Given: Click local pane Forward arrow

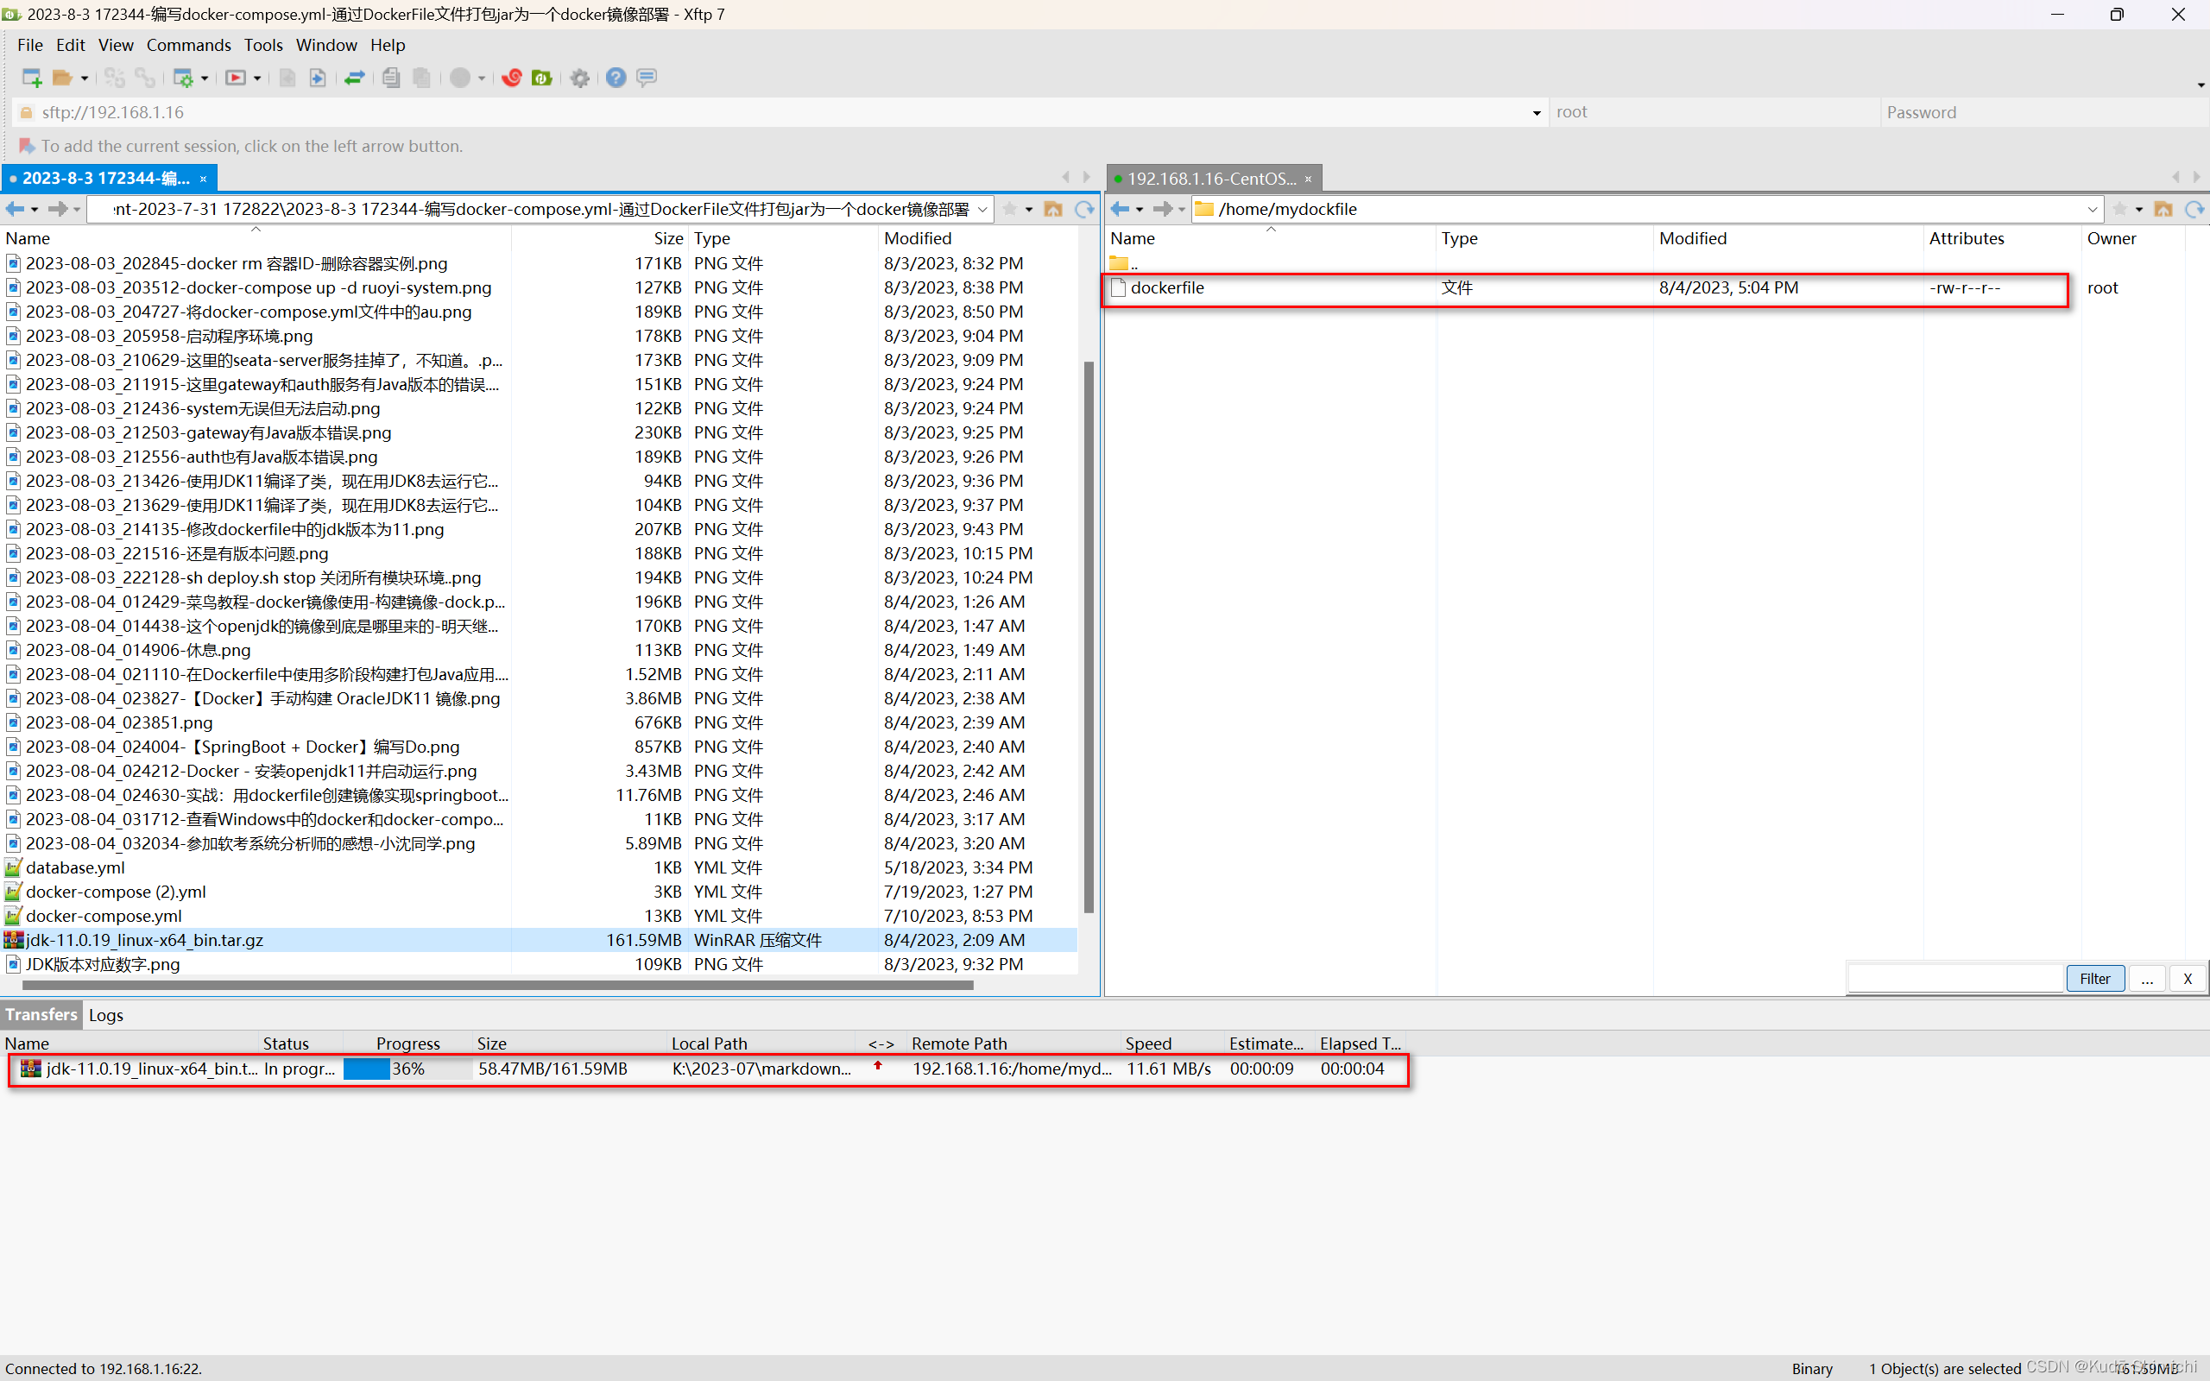Looking at the screenshot, I should click(x=58, y=209).
